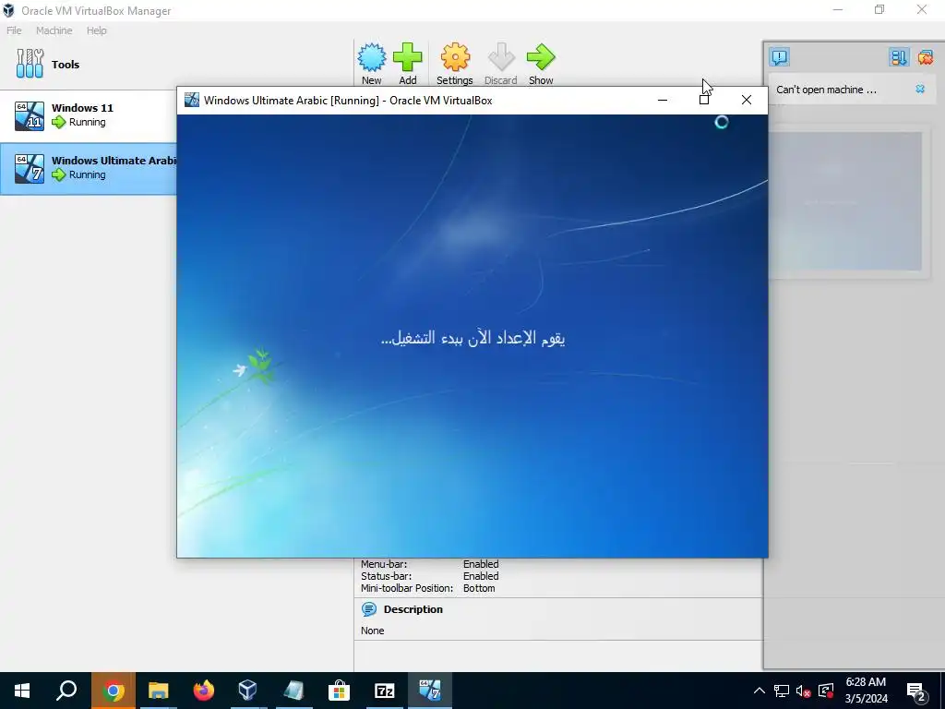Switch to VirtualBox Manager cube taskbar icon
The image size is (945, 709).
pyautogui.click(x=247, y=691)
